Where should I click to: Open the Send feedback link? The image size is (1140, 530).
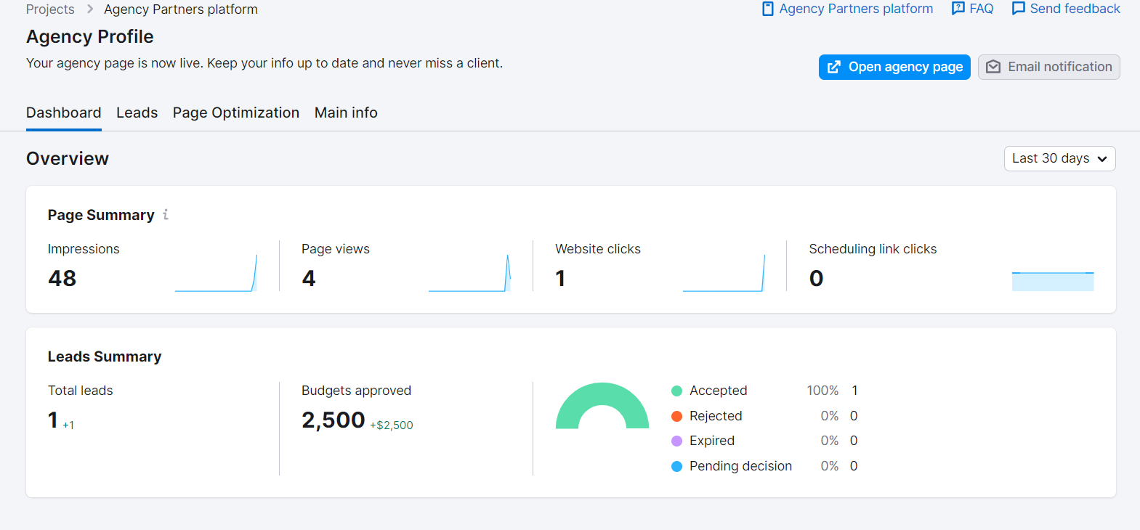[1075, 9]
